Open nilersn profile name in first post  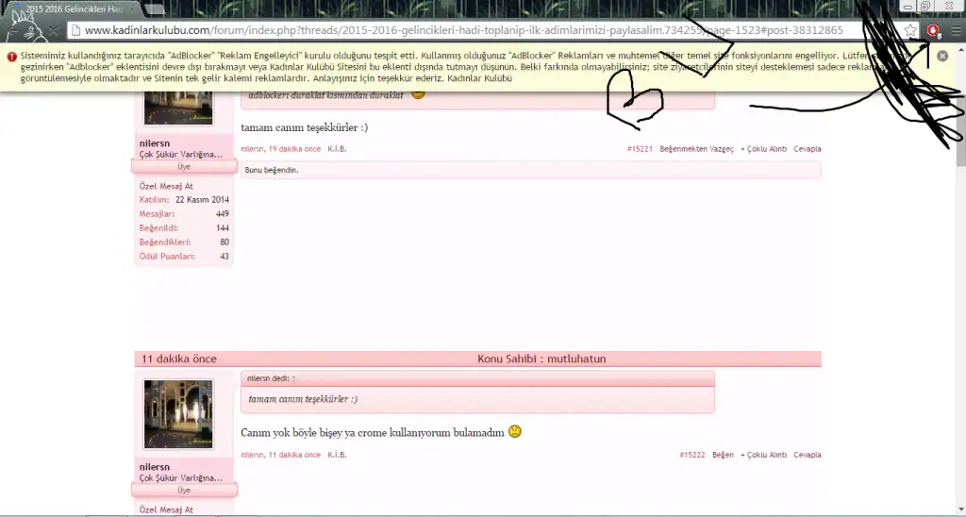(x=154, y=143)
